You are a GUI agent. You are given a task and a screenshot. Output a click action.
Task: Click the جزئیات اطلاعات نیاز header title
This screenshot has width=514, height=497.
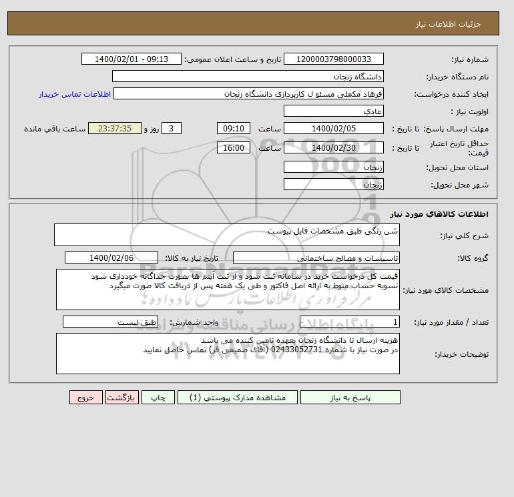[448, 24]
